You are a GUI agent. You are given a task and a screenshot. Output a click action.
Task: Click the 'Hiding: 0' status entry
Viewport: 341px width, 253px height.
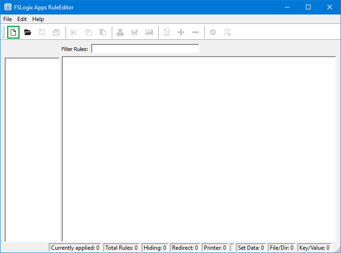155,248
